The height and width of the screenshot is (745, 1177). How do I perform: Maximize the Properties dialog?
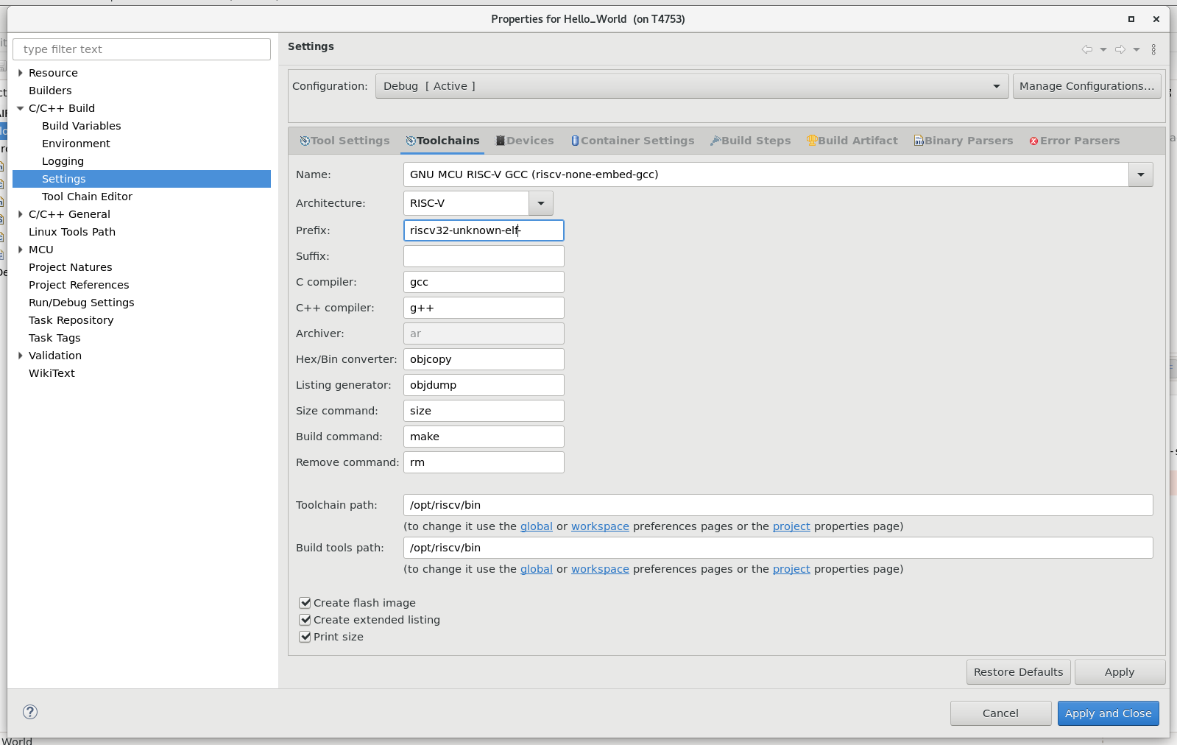[x=1131, y=19]
